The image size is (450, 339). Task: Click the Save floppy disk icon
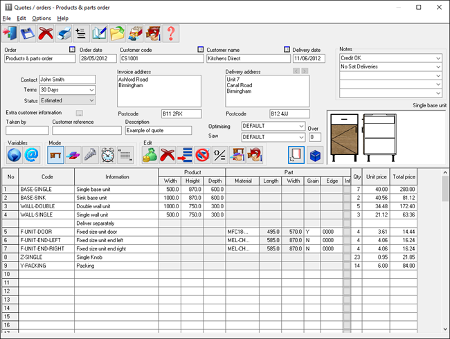click(28, 33)
